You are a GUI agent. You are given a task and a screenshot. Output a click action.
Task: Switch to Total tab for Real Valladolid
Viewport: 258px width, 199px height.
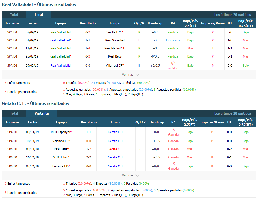coord(14,15)
